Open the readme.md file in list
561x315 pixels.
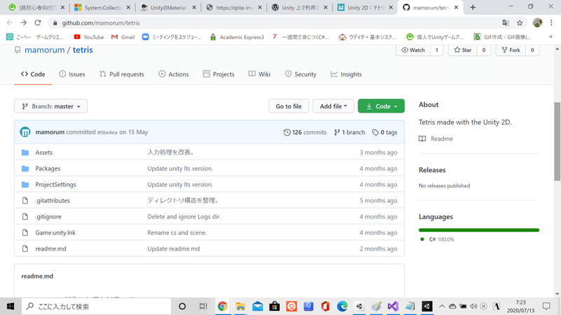tap(50, 249)
